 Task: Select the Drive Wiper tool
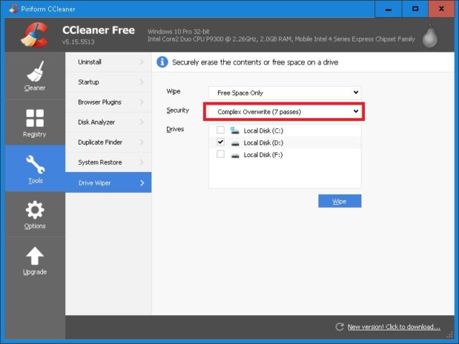108,183
